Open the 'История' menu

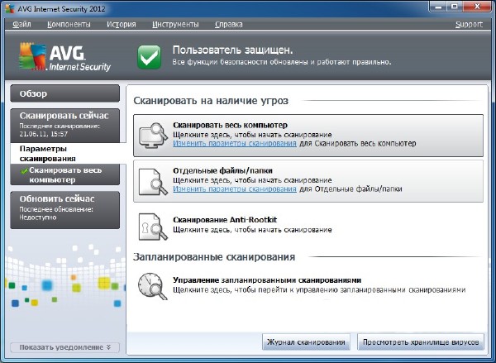click(121, 24)
